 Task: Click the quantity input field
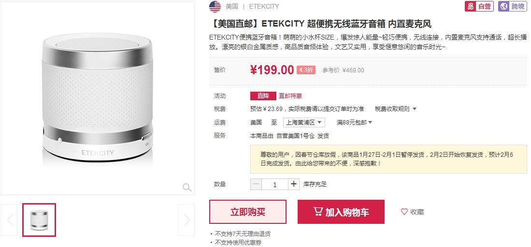(274, 184)
